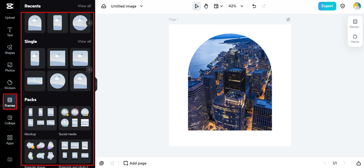The image size is (364, 168).
Task: Open the layout view dropdown
Action: (218, 6)
